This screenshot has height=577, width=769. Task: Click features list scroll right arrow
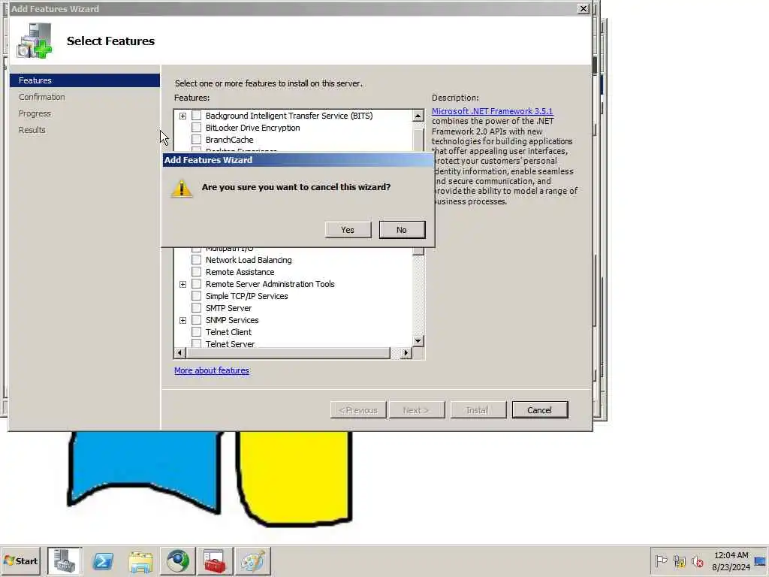point(406,353)
